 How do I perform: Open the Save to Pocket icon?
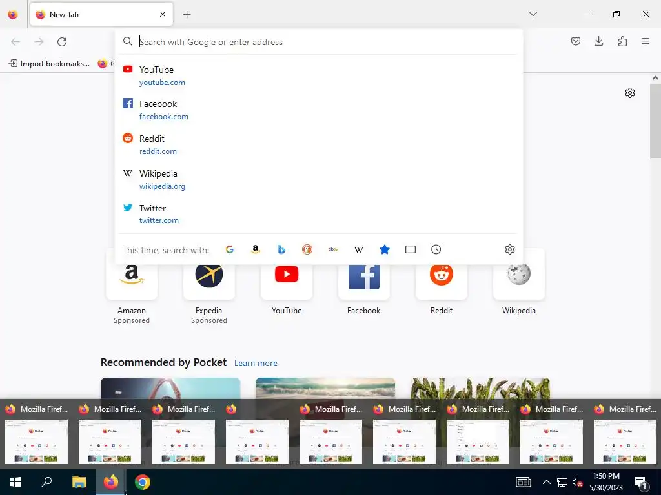pos(575,41)
